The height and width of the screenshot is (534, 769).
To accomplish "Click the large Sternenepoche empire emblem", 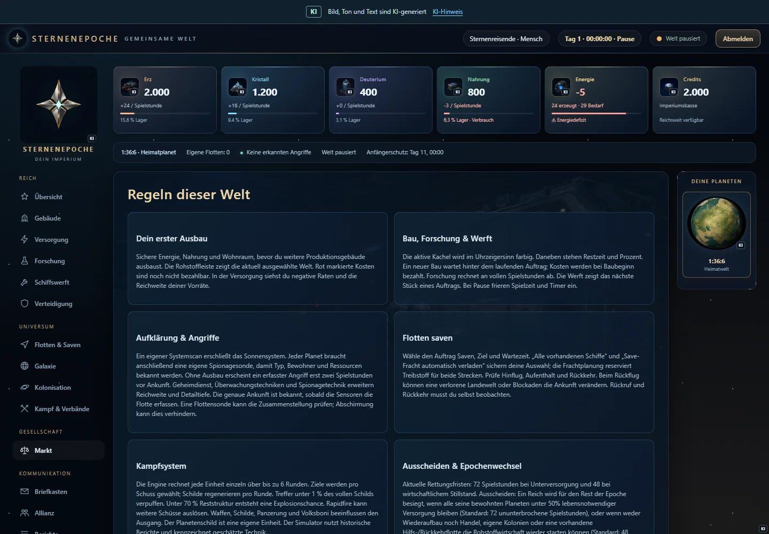I will 59,104.
